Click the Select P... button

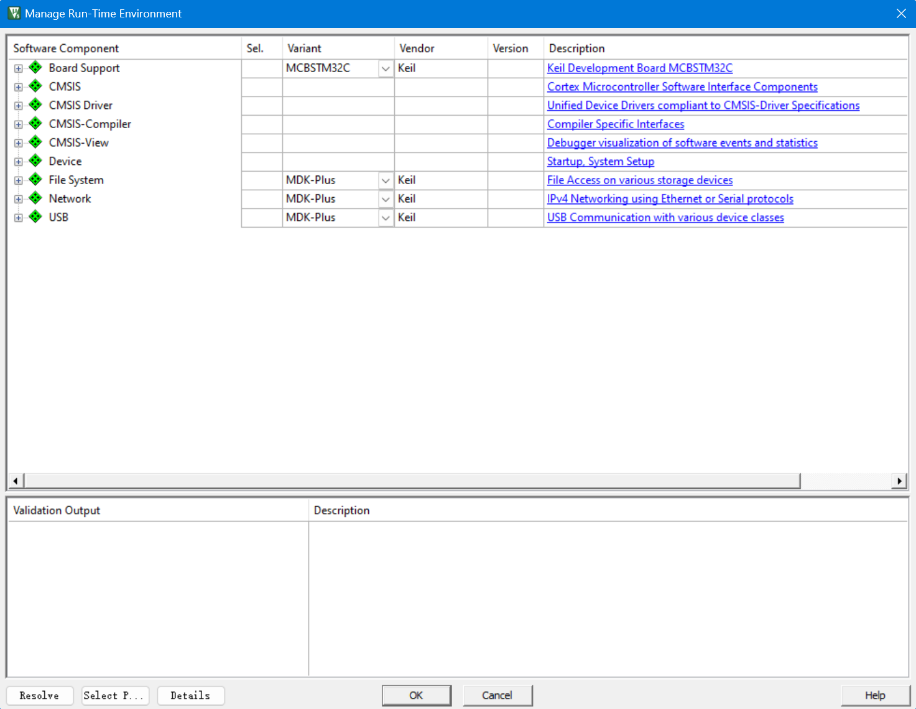coord(116,695)
